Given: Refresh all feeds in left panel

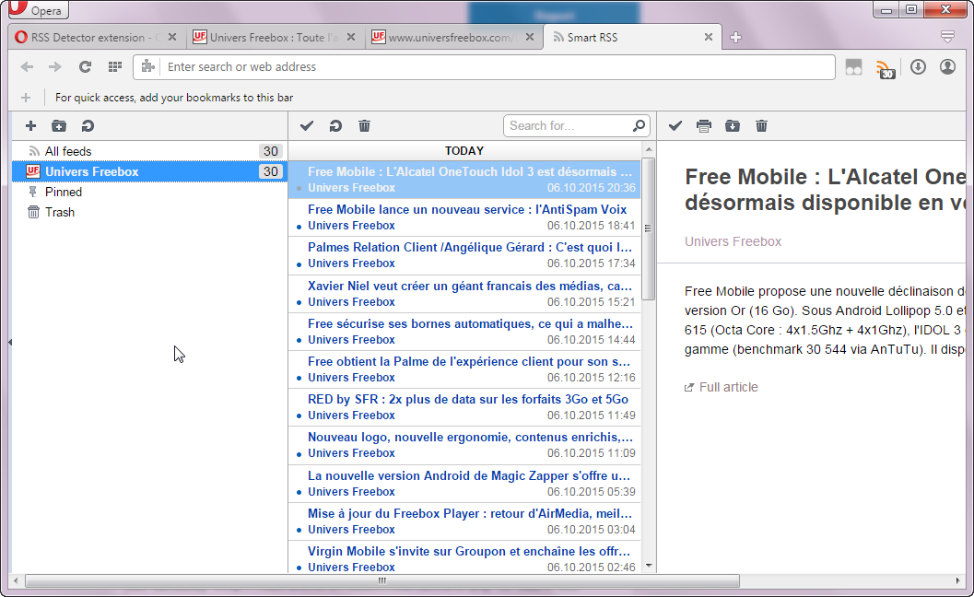Looking at the screenshot, I should click(x=88, y=126).
